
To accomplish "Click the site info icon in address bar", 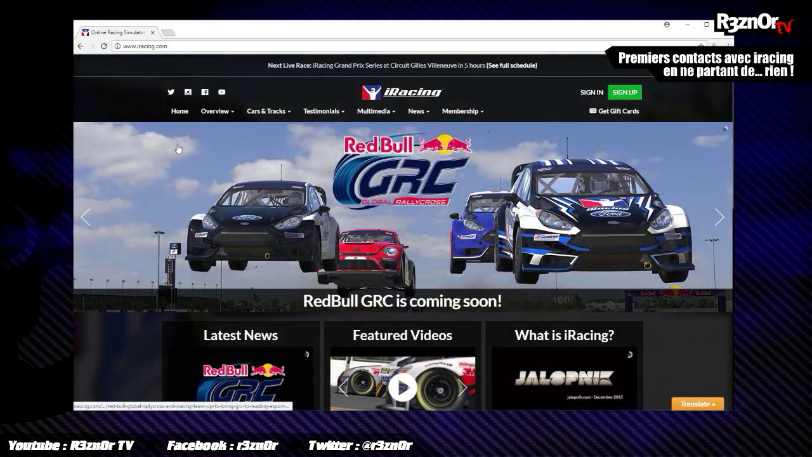I will click(117, 46).
